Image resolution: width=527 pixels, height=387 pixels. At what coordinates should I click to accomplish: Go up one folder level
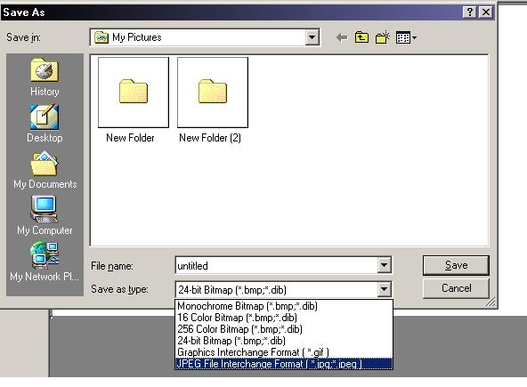(x=361, y=37)
